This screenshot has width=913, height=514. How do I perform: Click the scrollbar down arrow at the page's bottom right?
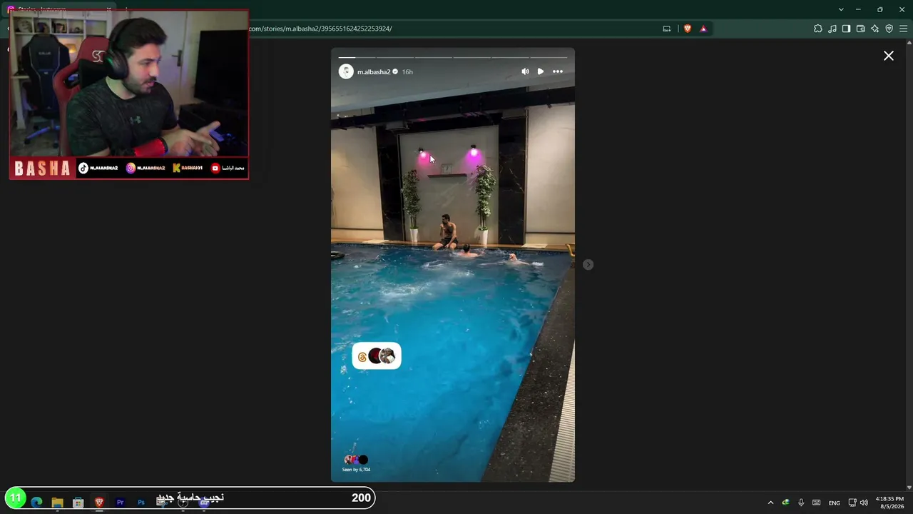909,487
